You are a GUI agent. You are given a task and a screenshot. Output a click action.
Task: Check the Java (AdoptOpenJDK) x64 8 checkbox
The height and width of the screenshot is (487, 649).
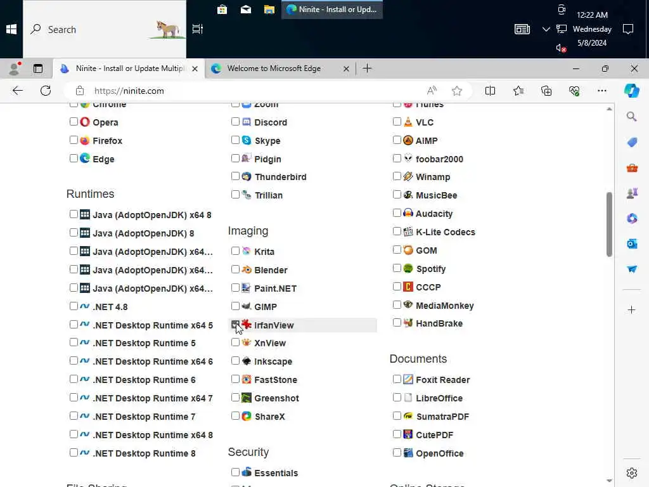pos(74,214)
